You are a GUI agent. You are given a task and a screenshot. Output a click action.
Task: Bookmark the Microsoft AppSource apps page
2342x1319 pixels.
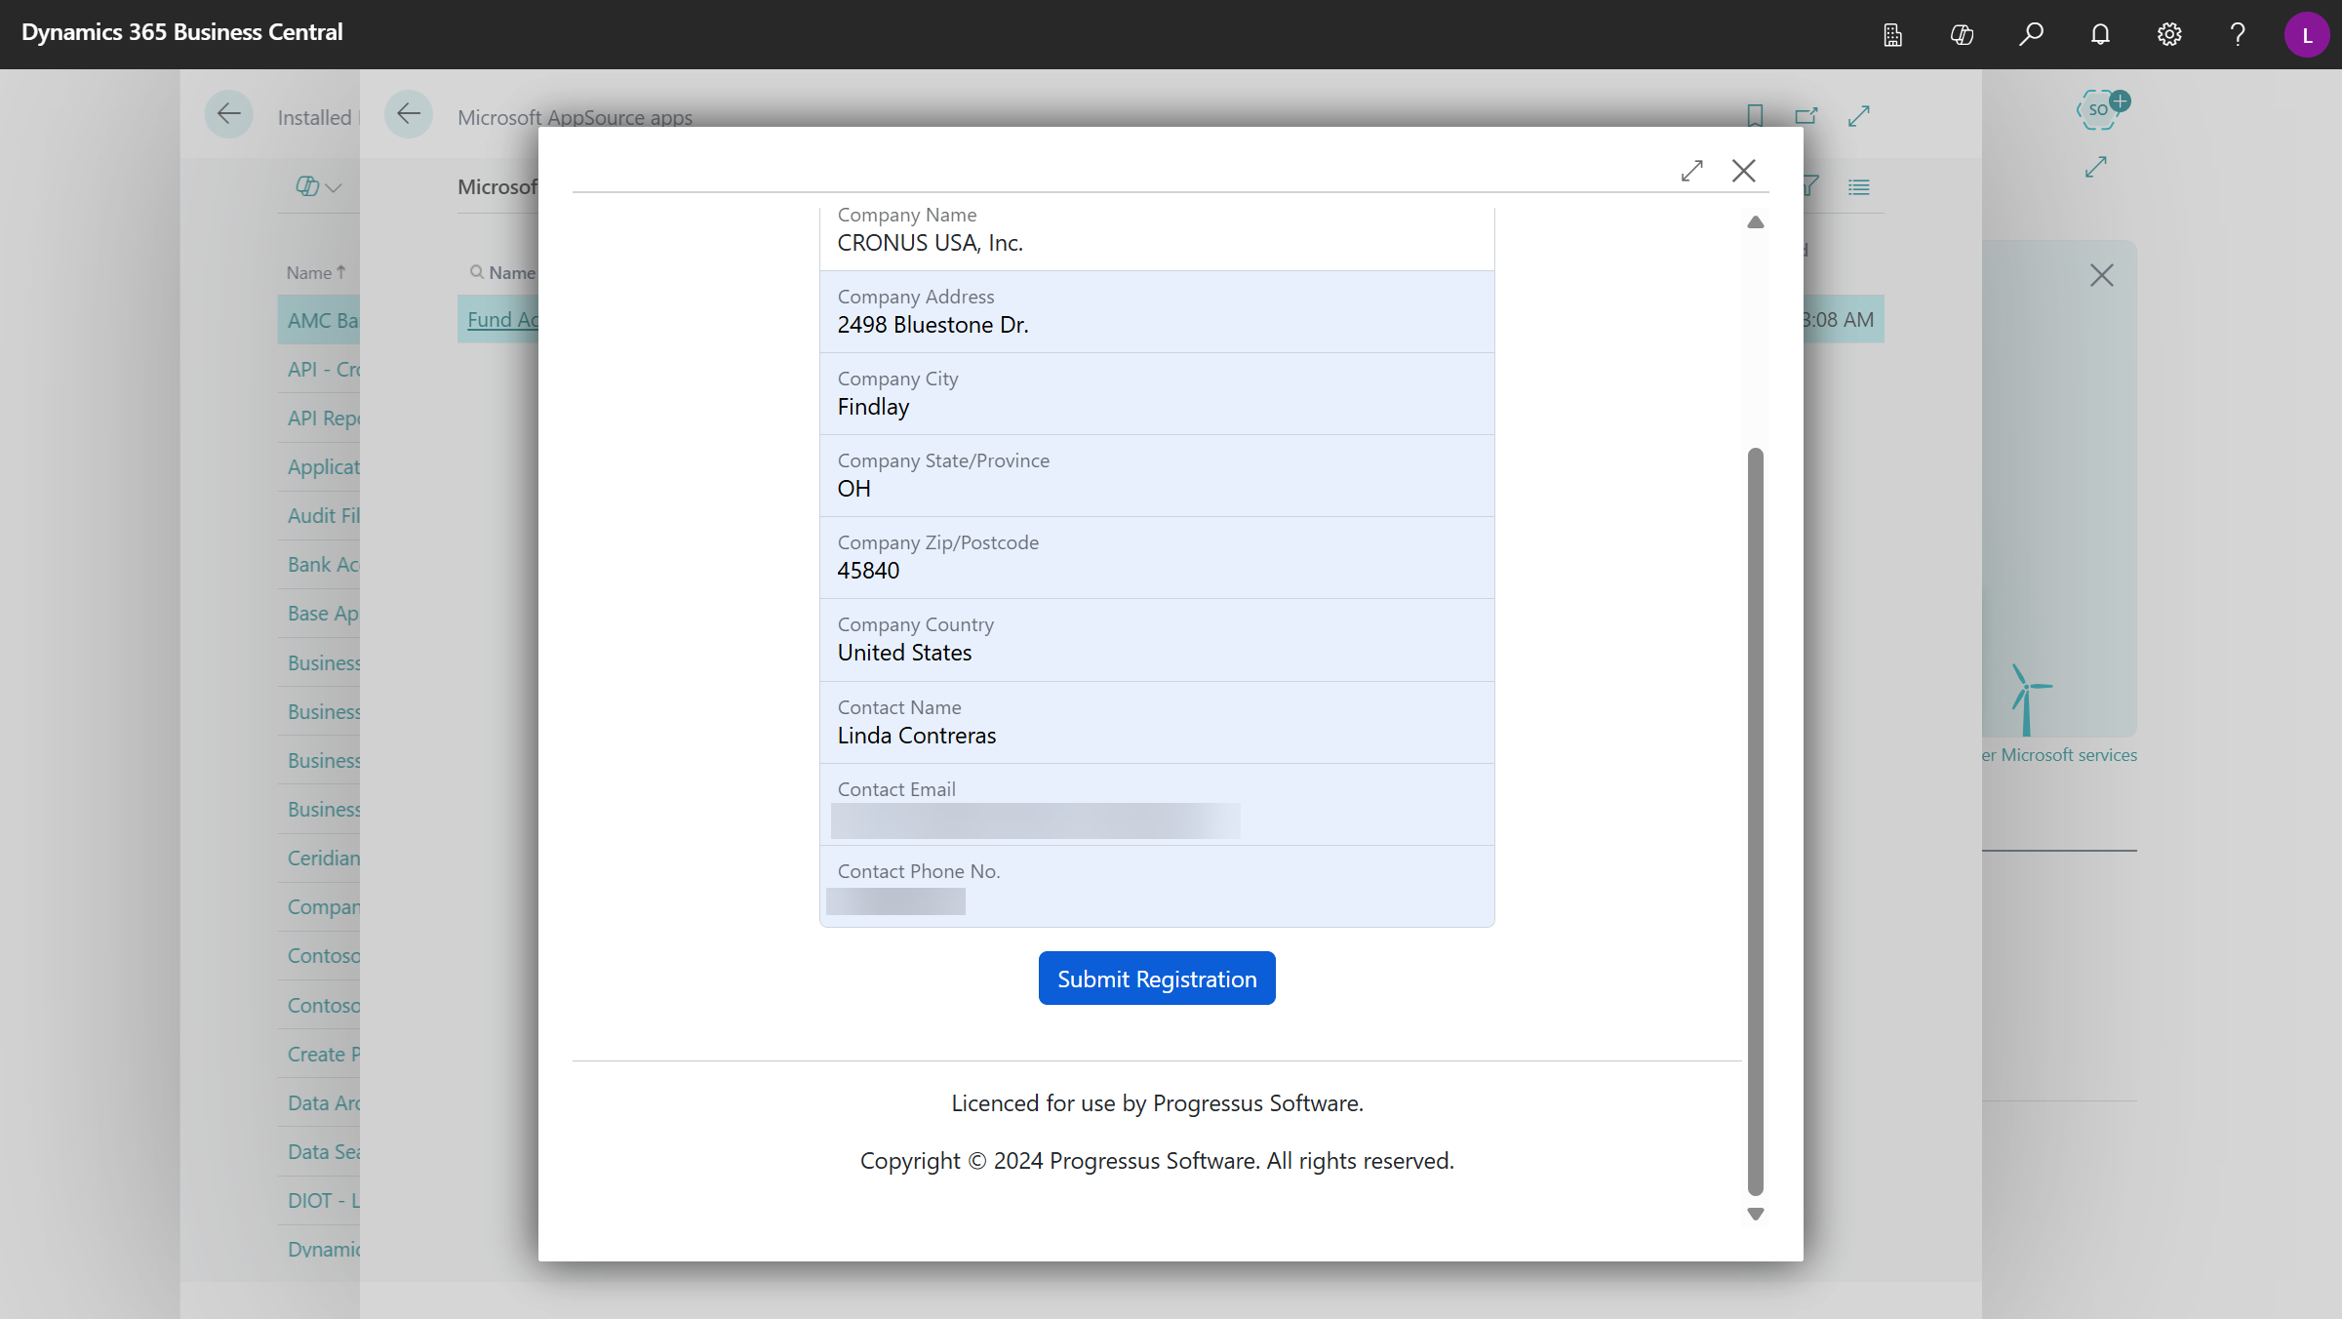click(1755, 116)
